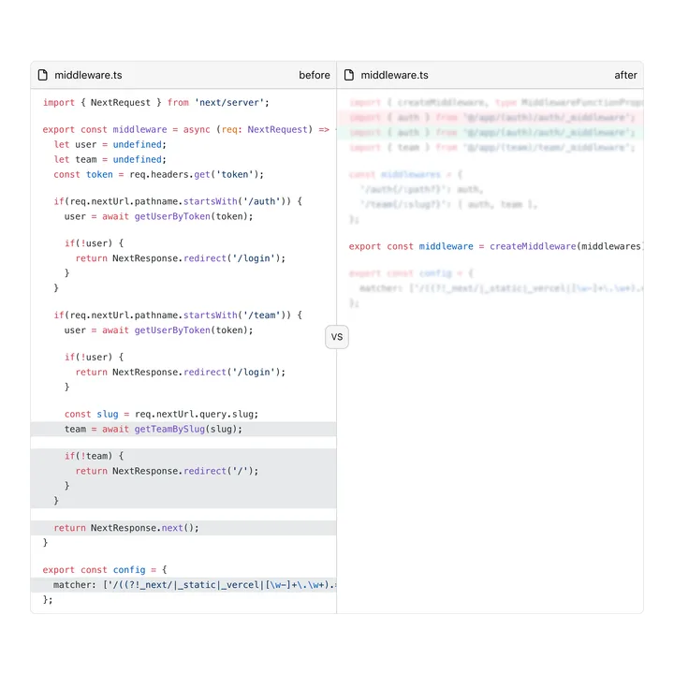
Task: Click the highlighted getTeamBySlug(slug) line
Action: 183,429
